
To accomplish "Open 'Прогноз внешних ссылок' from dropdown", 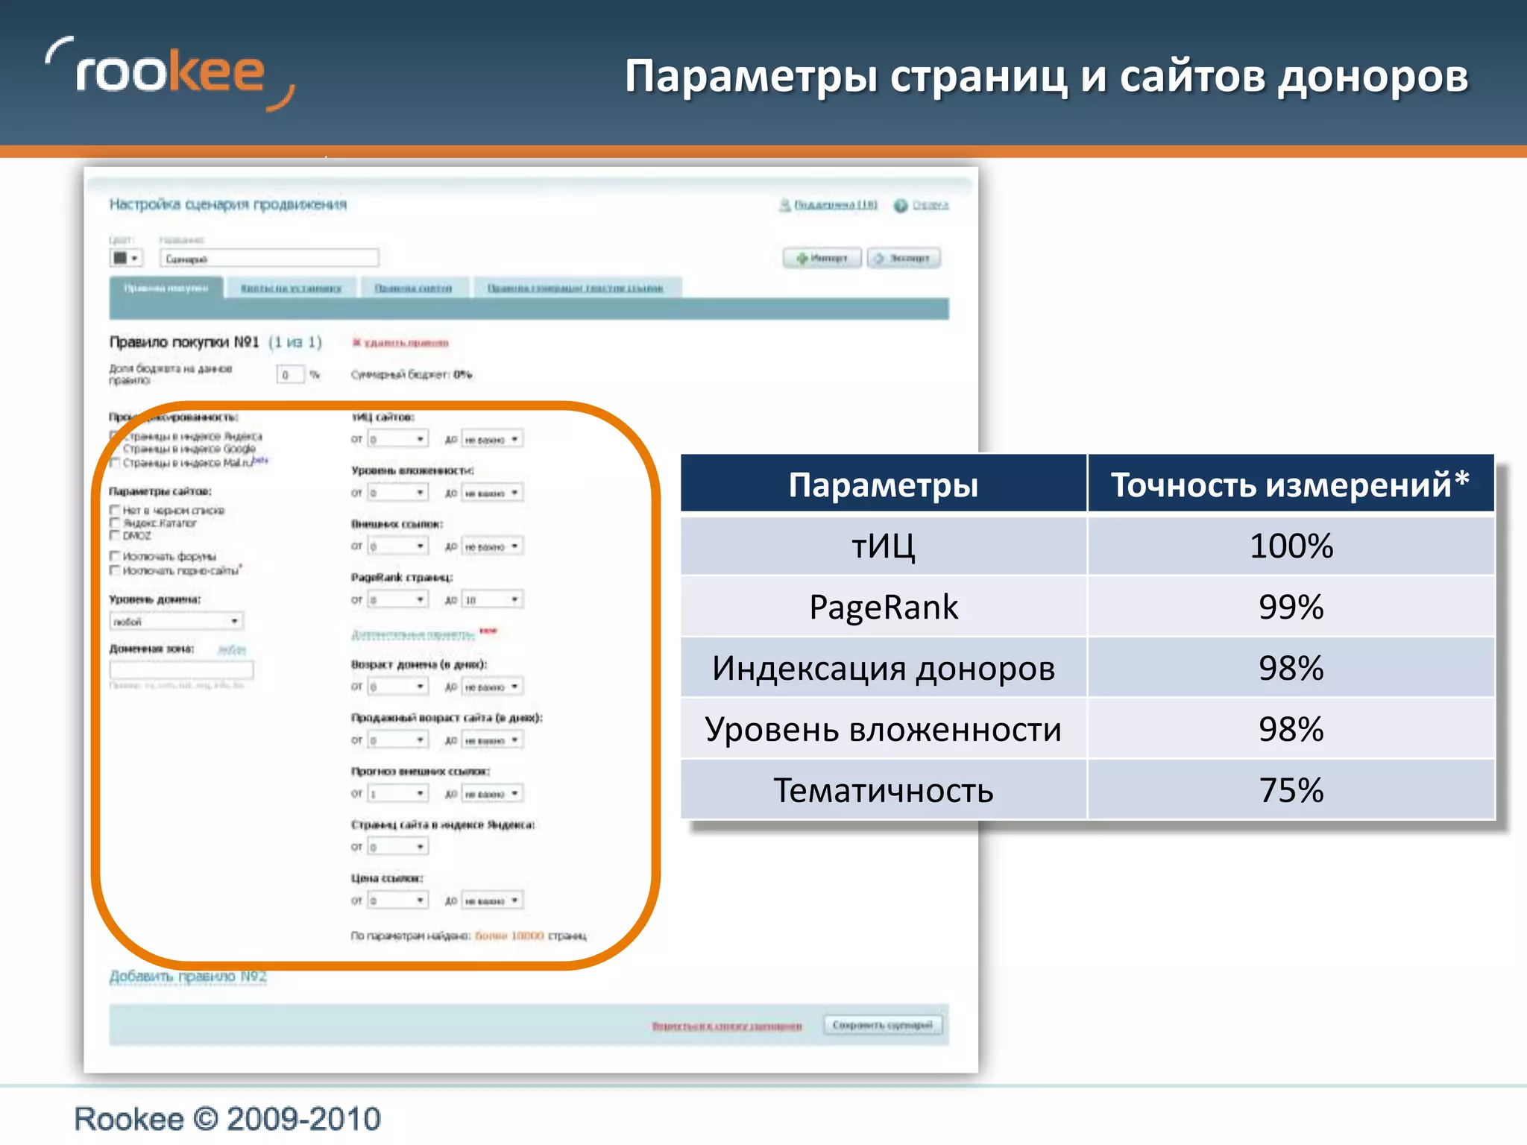I will tap(398, 794).
